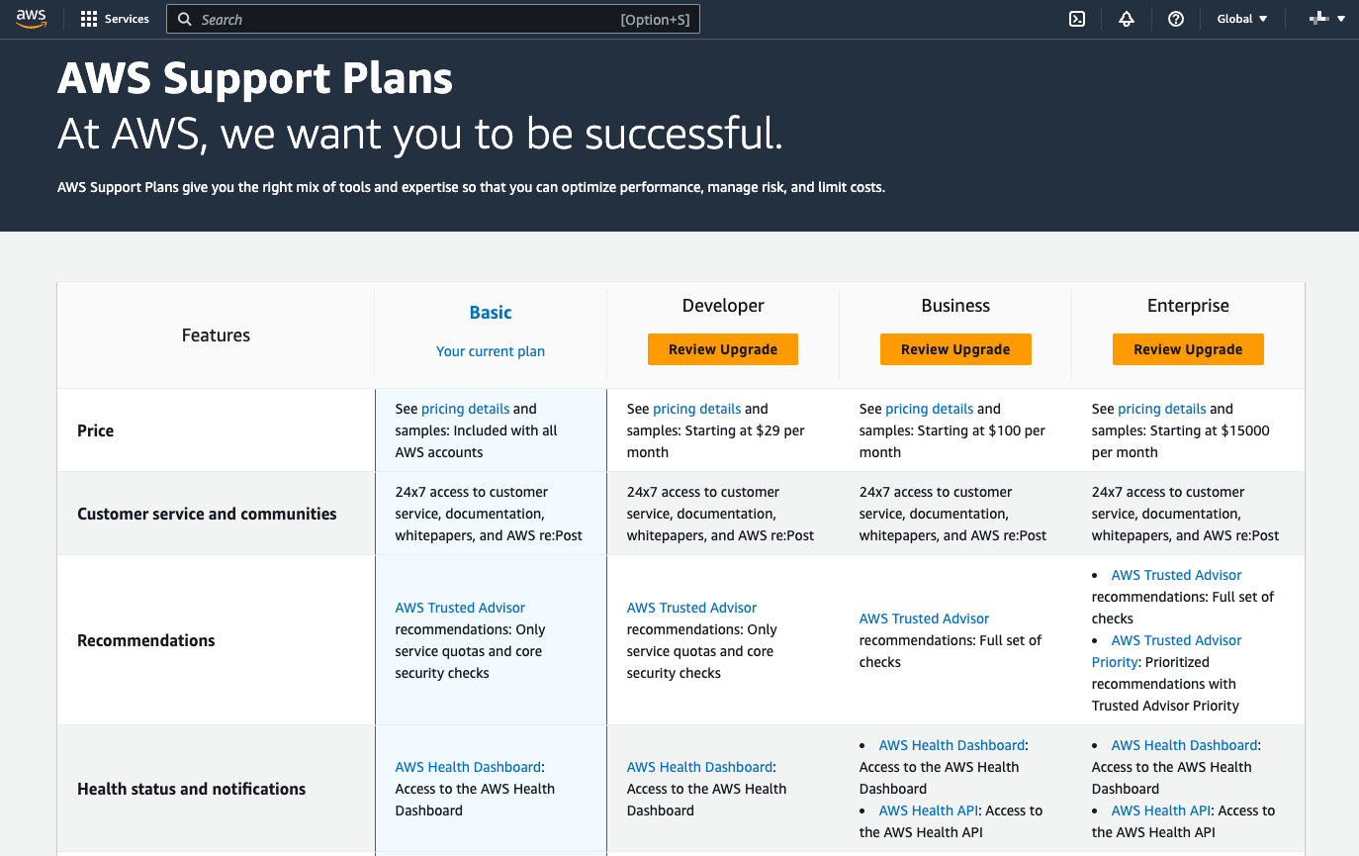Click 'Starting at $15000 per month' text
Image resolution: width=1359 pixels, height=856 pixels.
click(x=1181, y=441)
